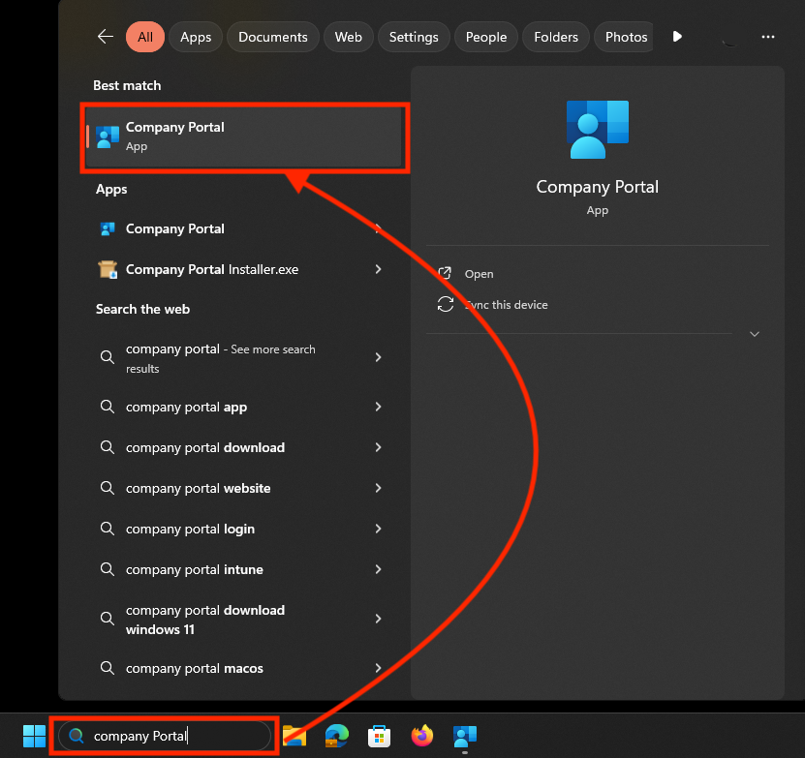805x758 pixels.
Task: Switch to the Settings filter tab
Action: [414, 37]
